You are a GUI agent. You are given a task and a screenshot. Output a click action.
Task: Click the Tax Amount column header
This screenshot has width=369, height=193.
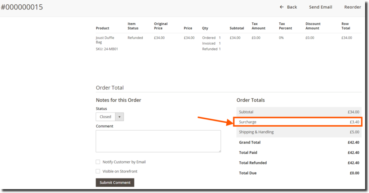[258, 26]
